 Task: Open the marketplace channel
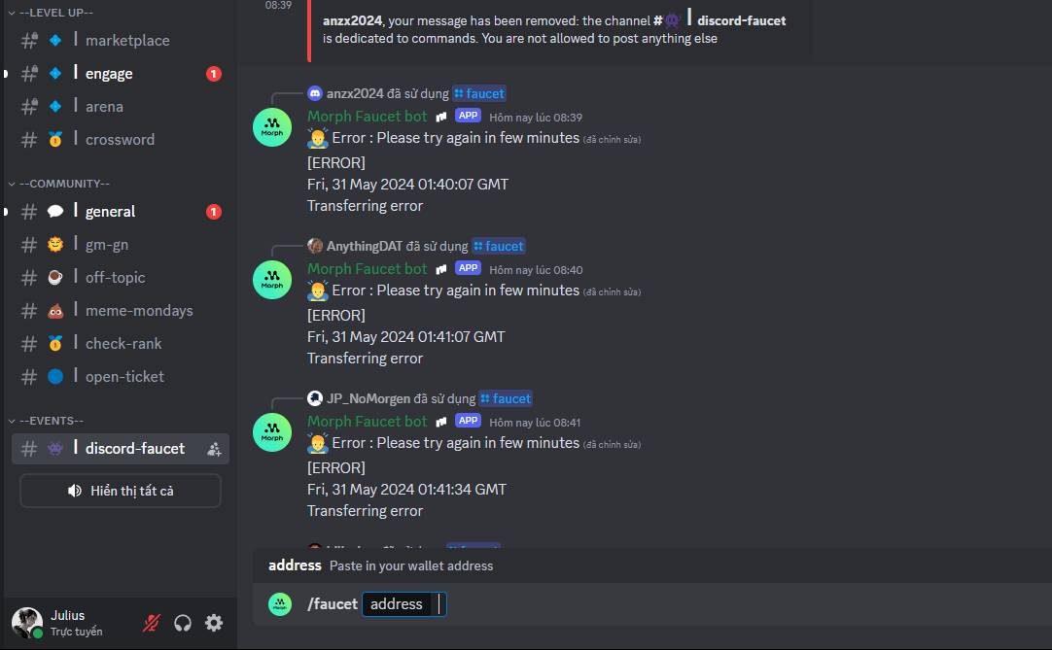[x=121, y=40]
